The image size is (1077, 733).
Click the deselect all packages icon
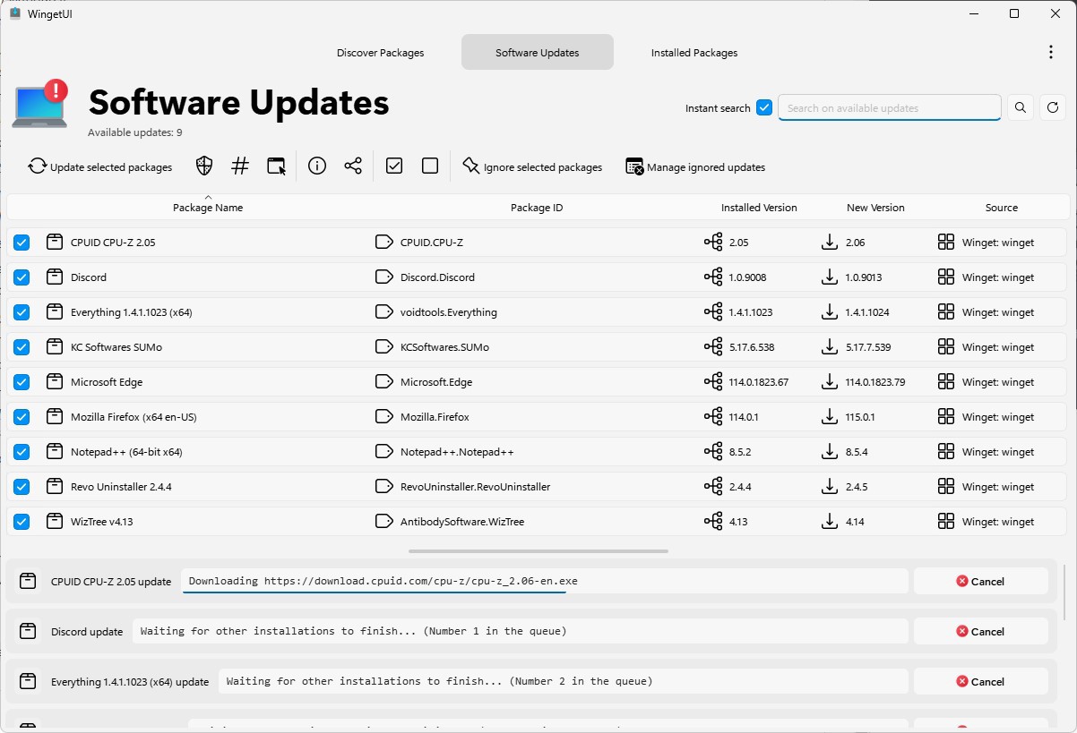[x=430, y=166]
